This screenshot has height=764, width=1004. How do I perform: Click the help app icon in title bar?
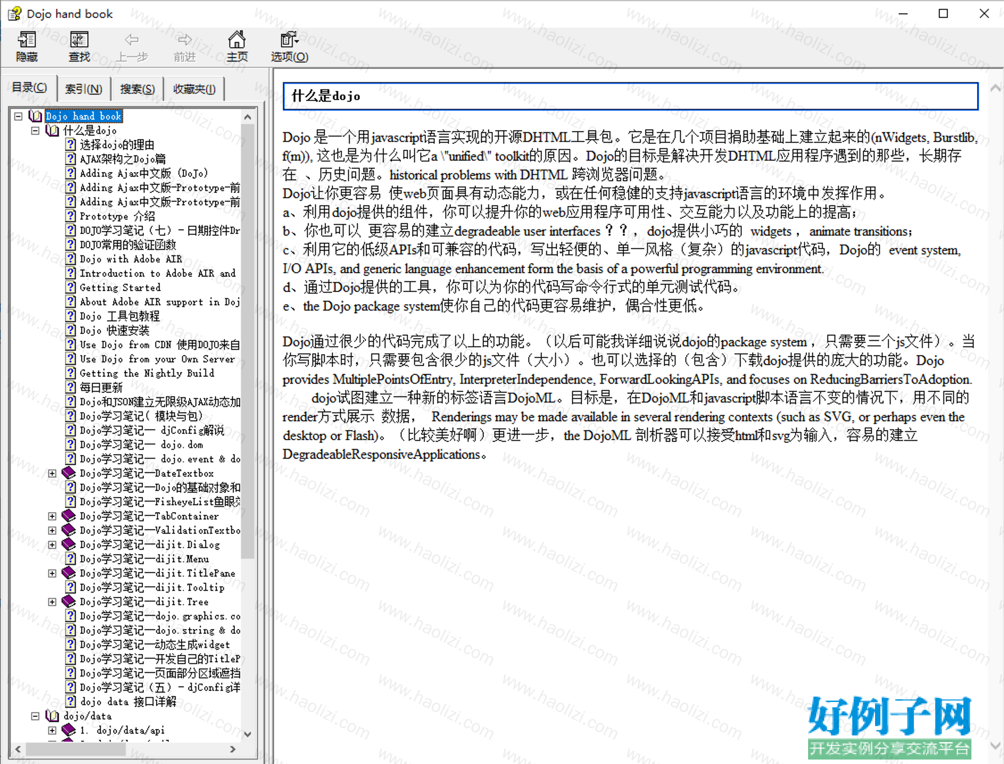14,14
